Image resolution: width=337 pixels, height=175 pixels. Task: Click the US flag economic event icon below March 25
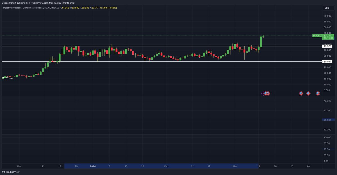pos(301,93)
